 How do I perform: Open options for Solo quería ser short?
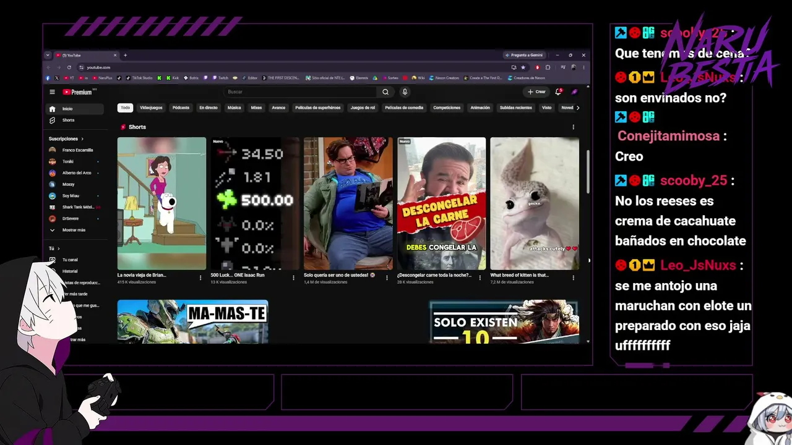tap(387, 278)
